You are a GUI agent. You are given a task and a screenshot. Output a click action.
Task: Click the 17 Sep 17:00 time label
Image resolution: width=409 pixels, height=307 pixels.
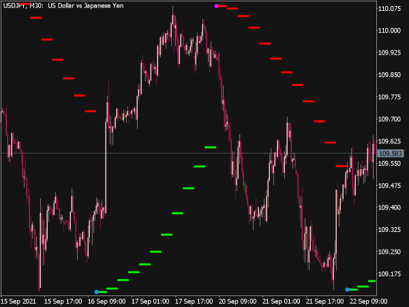click(x=194, y=302)
